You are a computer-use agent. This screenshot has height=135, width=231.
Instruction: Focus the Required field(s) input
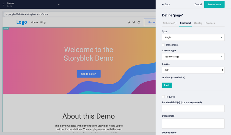[193, 109]
